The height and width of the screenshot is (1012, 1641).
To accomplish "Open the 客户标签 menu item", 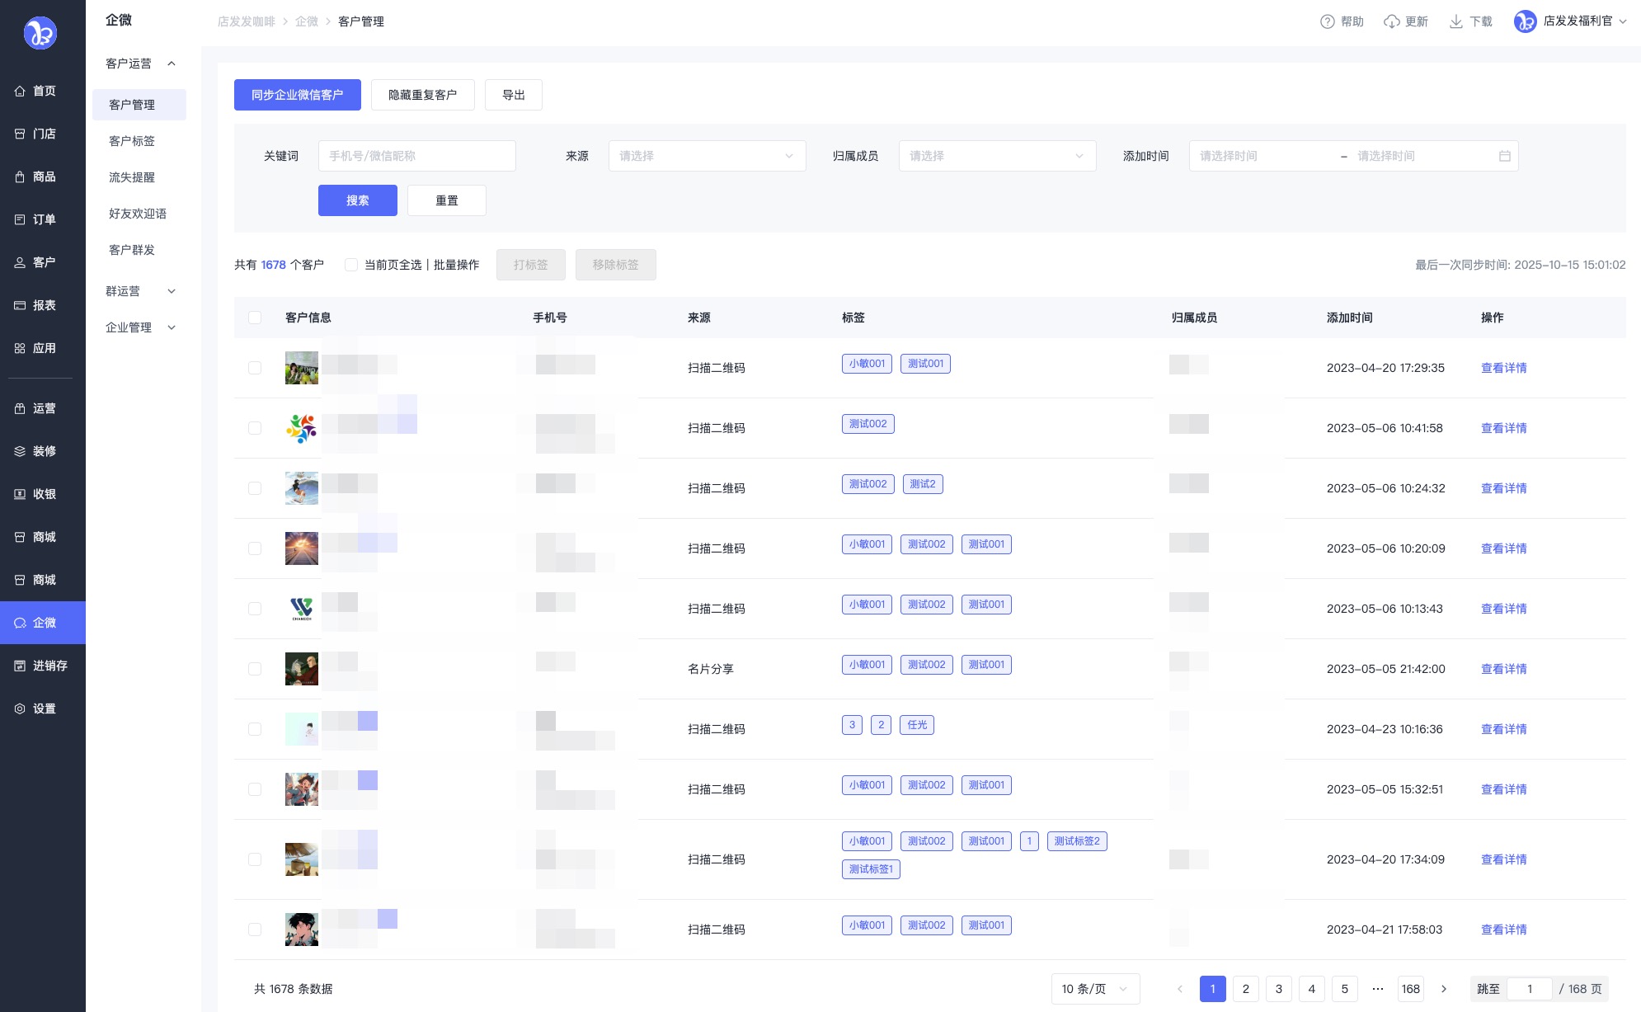I will 132,141.
